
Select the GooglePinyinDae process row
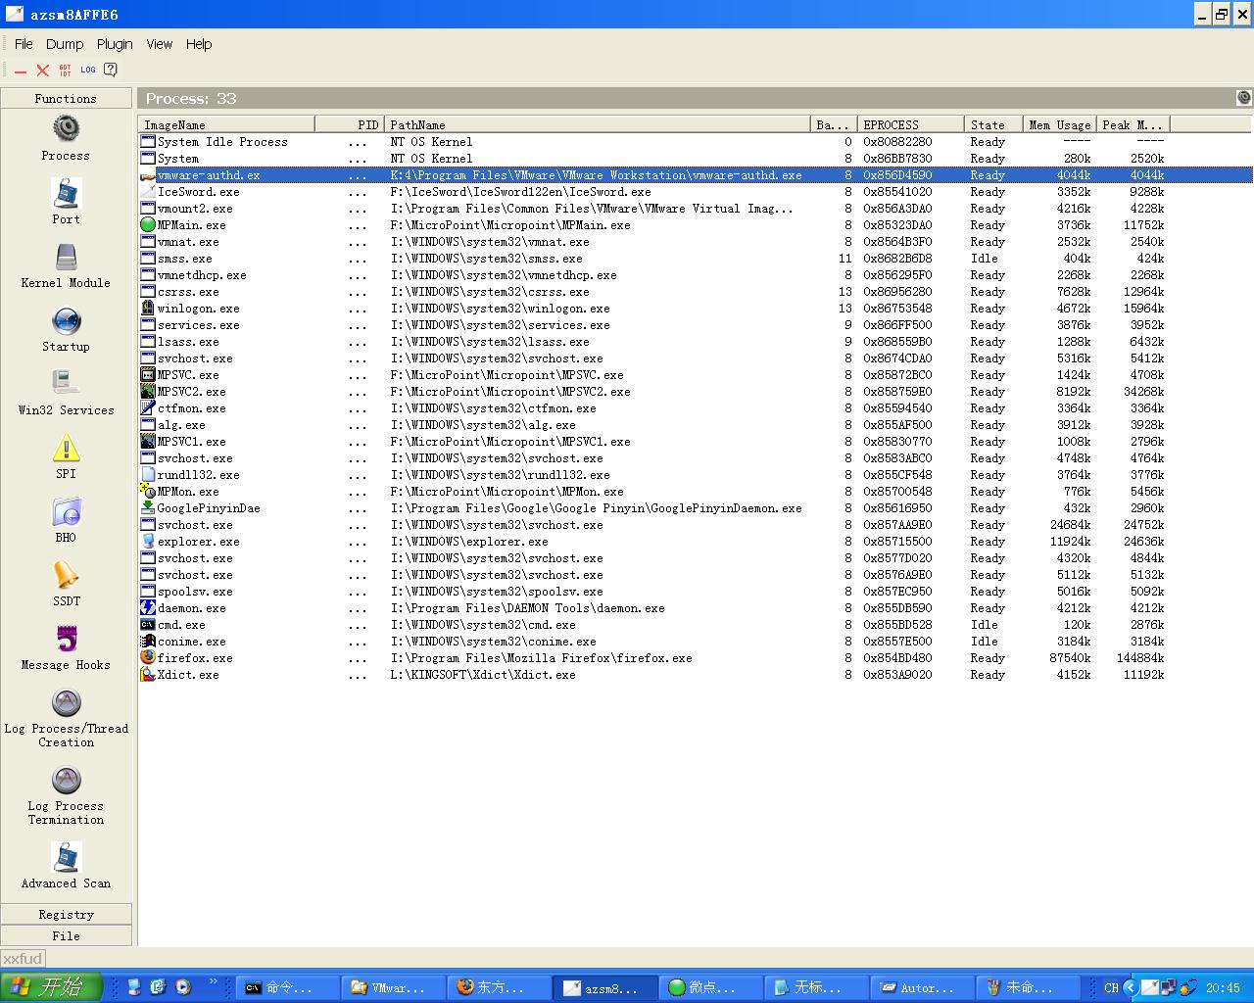[x=696, y=508]
